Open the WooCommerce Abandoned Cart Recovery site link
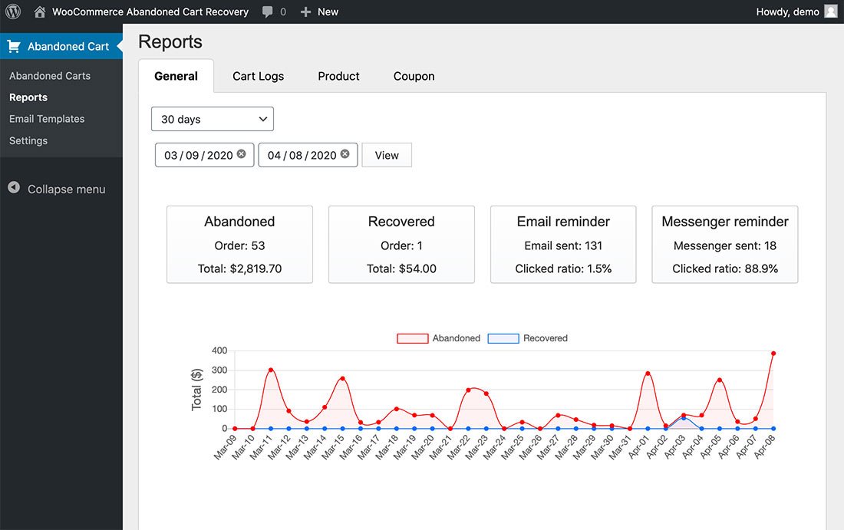This screenshot has height=530, width=844. click(x=150, y=12)
